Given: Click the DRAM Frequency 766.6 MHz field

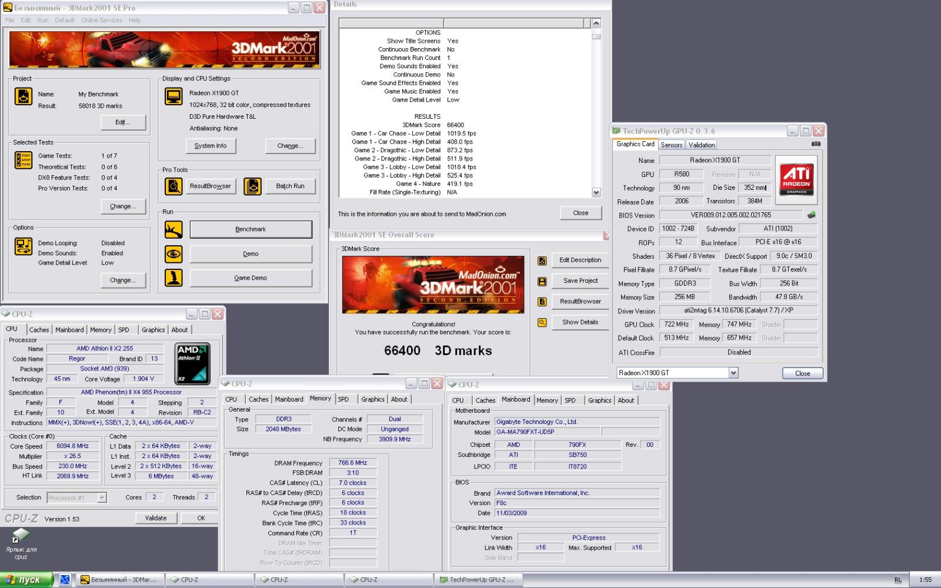Looking at the screenshot, I should (353, 463).
